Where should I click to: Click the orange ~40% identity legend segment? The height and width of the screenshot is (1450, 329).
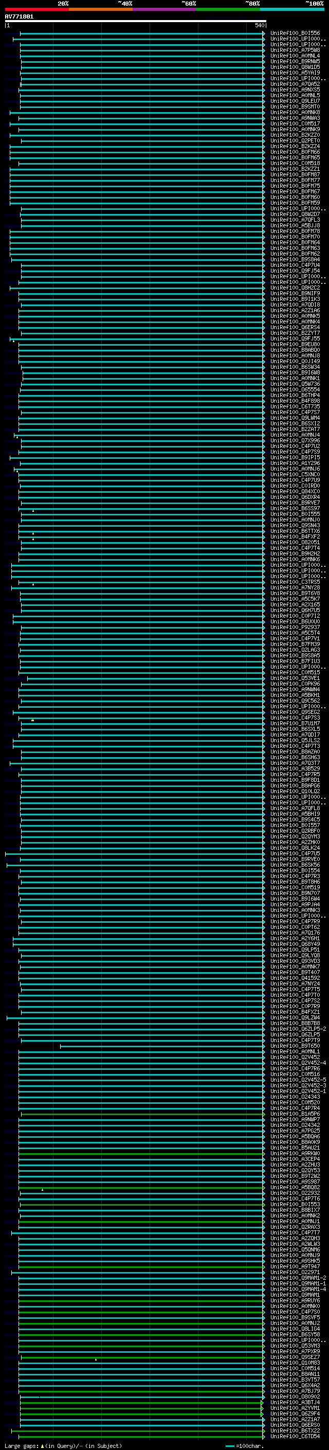coord(101,10)
